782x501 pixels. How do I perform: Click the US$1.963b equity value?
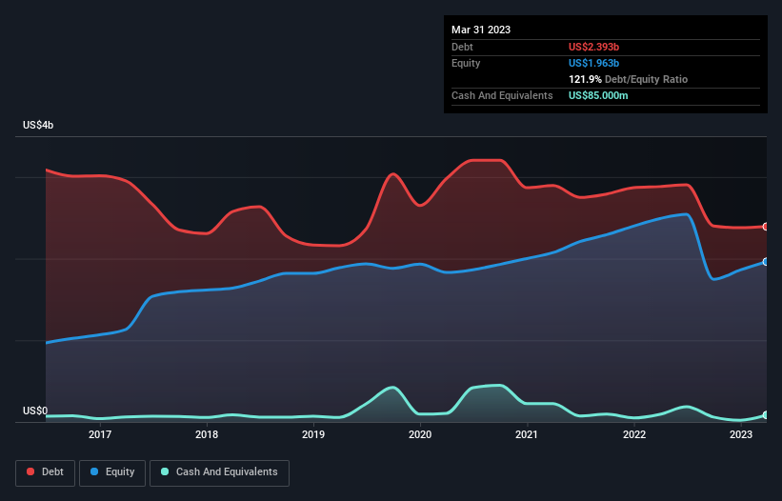593,63
